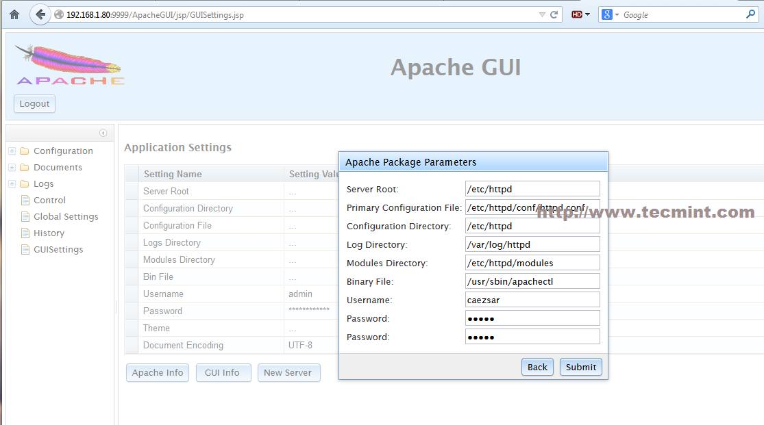Reload the page with the refresh icon
The image size is (764, 425).
(x=554, y=14)
